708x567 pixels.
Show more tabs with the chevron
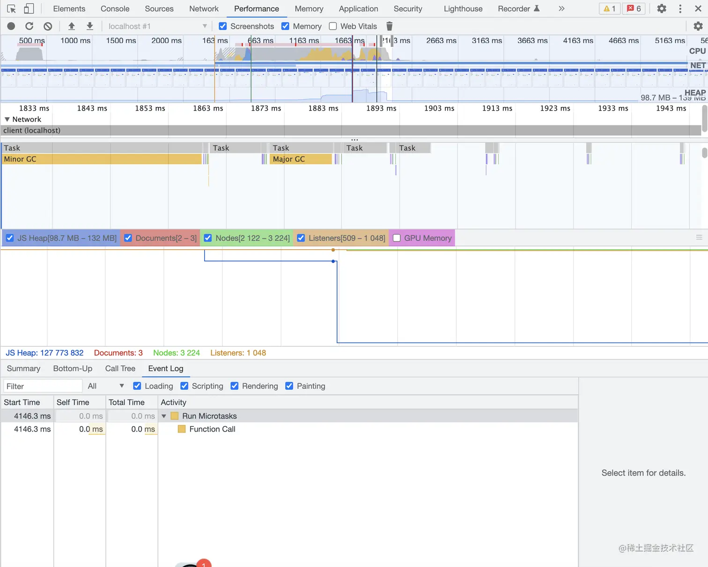[561, 8]
